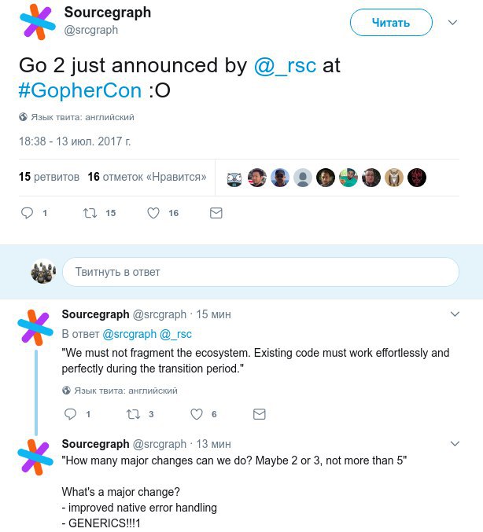The width and height of the screenshot is (483, 532).
Task: Expand main tweet options chevron
Action: pyautogui.click(x=452, y=23)
